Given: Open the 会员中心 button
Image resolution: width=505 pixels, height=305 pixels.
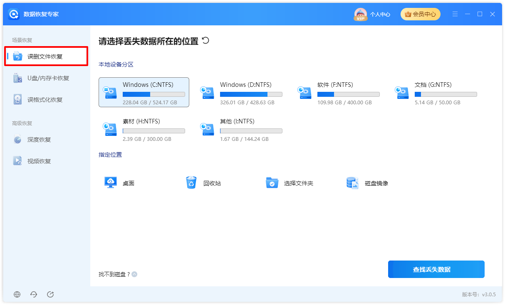Looking at the screenshot, I should point(420,14).
